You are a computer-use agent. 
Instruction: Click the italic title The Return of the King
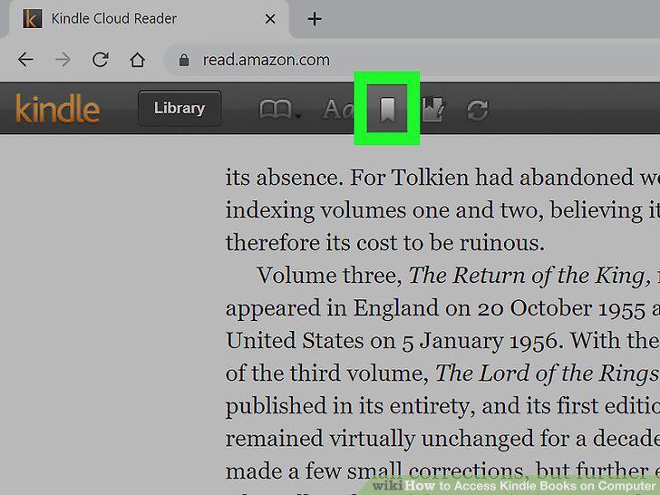(x=527, y=276)
